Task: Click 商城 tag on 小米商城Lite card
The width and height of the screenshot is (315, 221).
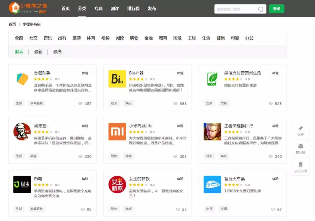Action: (129, 156)
